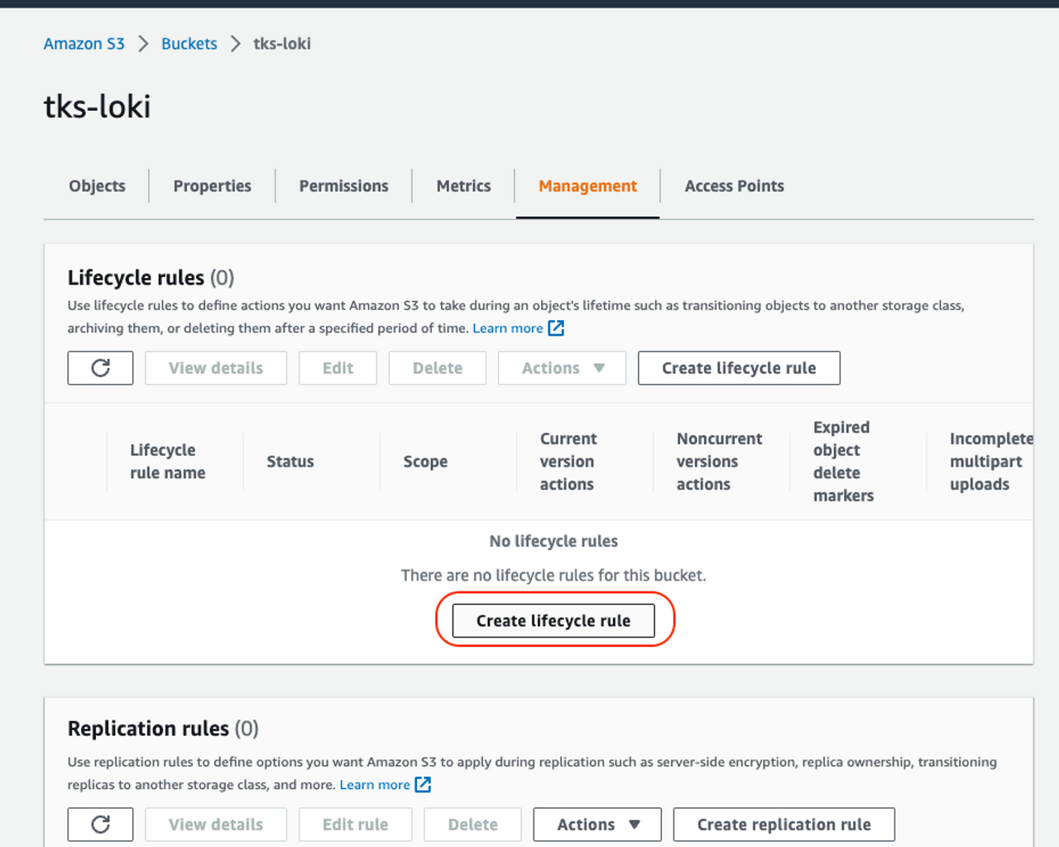Open the disabled Lifecycle Actions dropdown
Screen dimensions: 1059x847
(x=562, y=368)
